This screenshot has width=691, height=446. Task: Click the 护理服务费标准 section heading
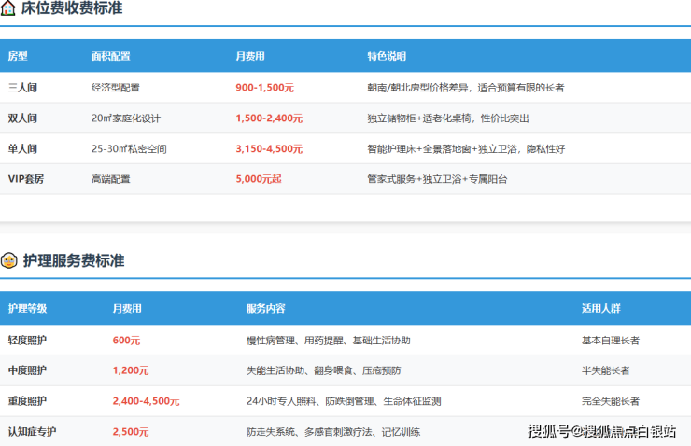tap(73, 260)
